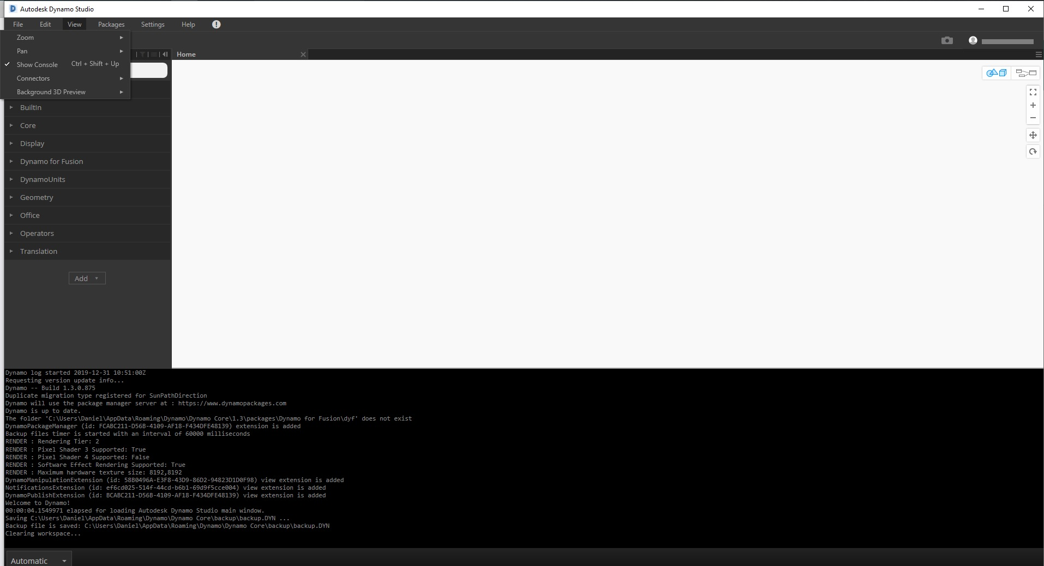Zoom out with the minus icon

click(1033, 118)
